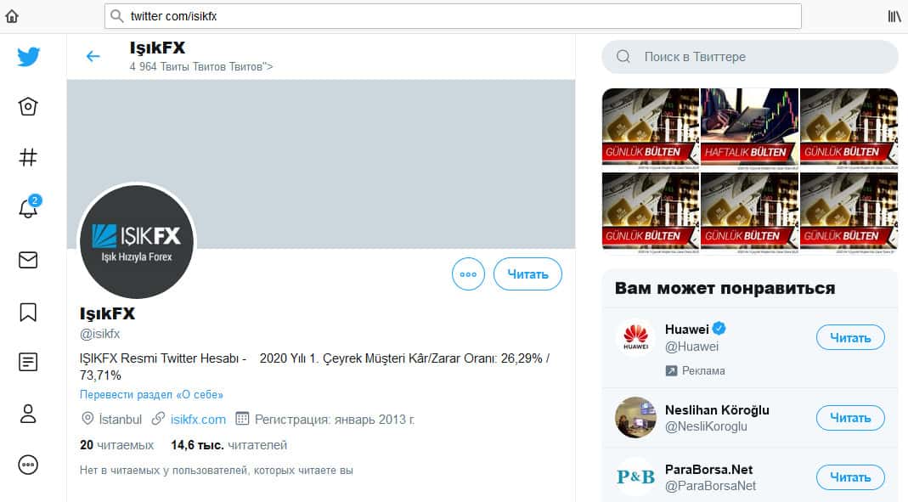908x502 pixels.
Task: Click the chain link icon beside isikfx.com
Action: 158,419
